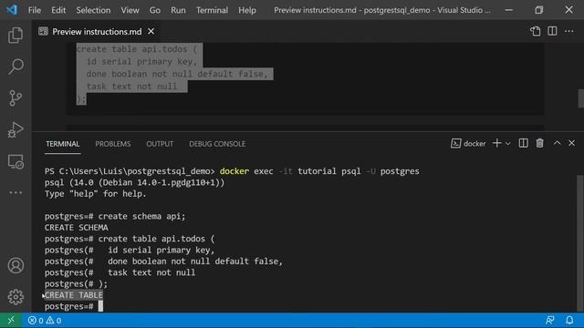Show source for the markdown preview

tap(536, 31)
